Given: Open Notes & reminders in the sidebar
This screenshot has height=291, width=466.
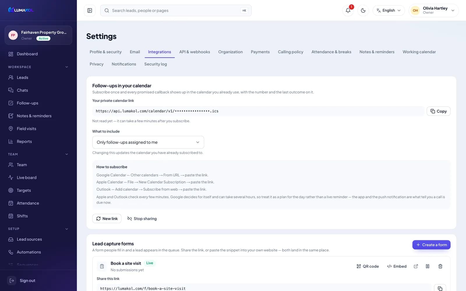Looking at the screenshot, I should click(x=38, y=116).
